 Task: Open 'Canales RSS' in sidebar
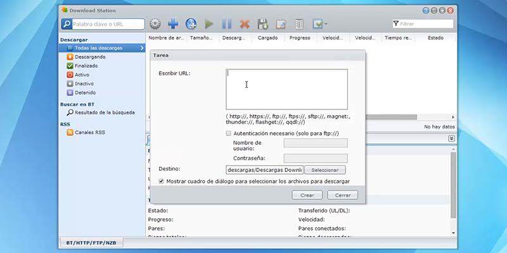point(90,132)
